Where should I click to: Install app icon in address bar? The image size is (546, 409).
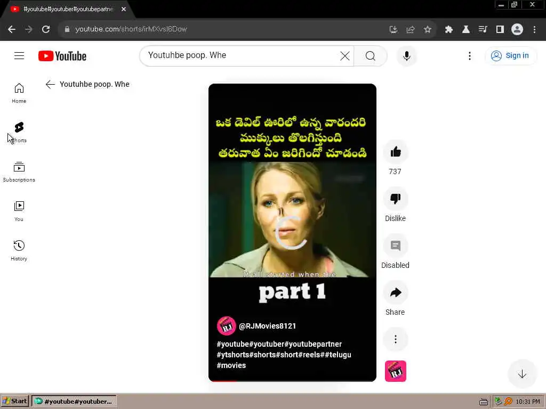(x=393, y=30)
